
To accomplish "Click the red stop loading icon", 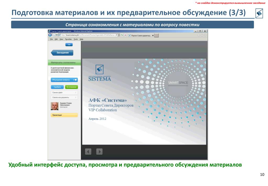I will tap(125, 35).
